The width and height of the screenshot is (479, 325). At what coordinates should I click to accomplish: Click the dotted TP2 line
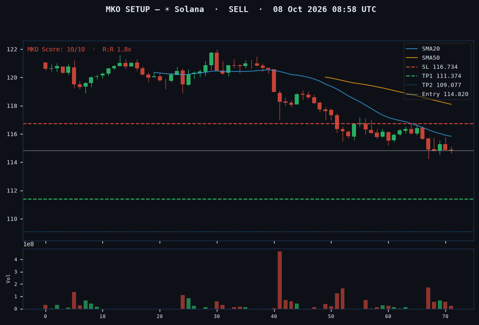click(x=248, y=232)
